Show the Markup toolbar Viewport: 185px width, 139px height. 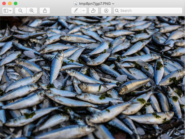pos(106,11)
